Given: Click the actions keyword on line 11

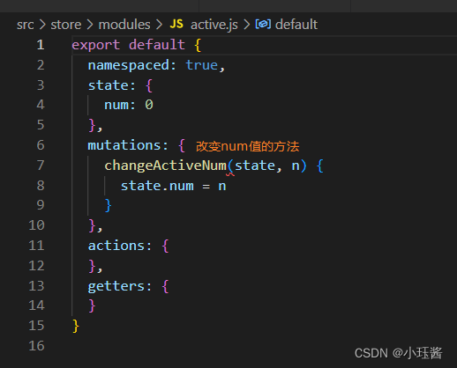Looking at the screenshot, I should click(116, 246).
